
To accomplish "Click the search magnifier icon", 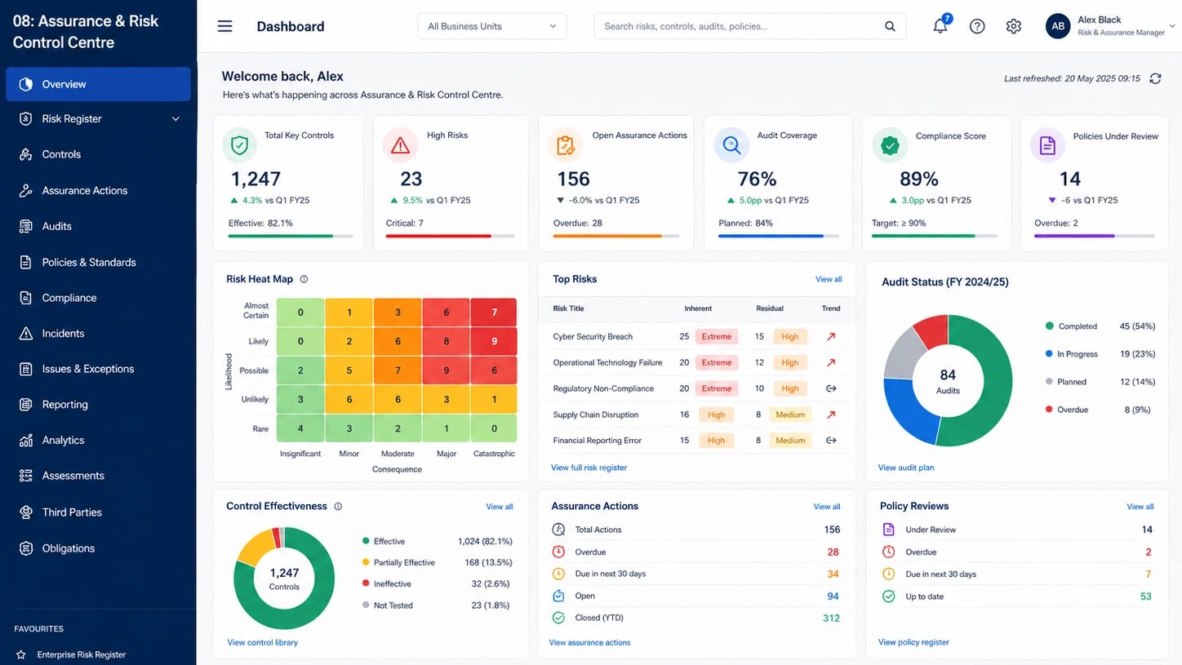I will (890, 26).
